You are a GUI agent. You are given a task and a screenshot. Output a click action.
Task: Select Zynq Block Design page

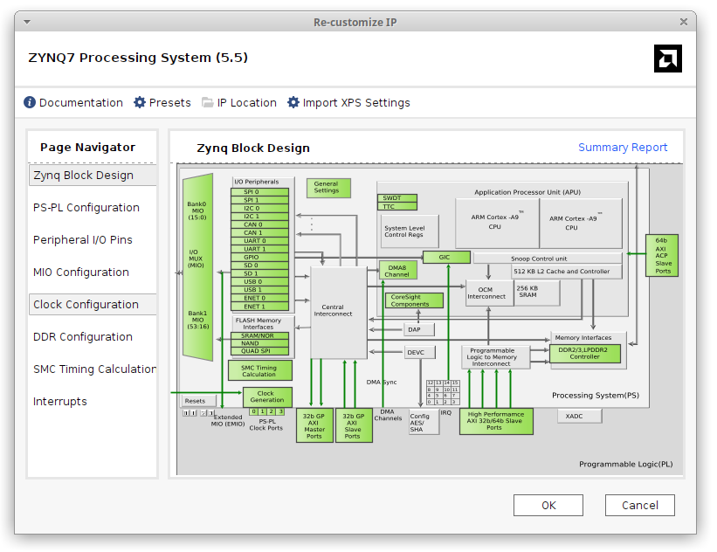(93, 176)
